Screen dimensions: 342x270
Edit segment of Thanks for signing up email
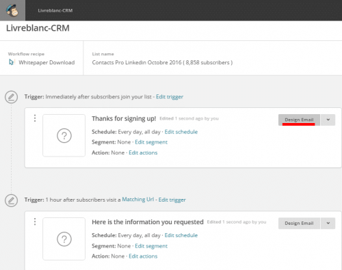(151, 142)
